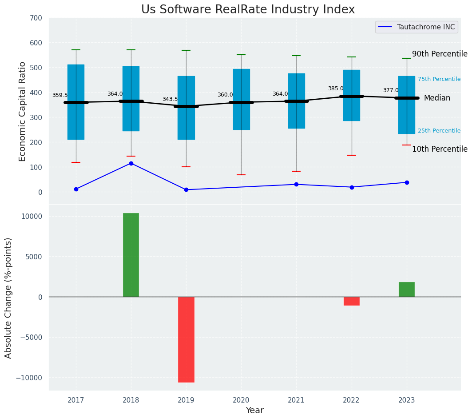The width and height of the screenshot is (472, 419).
Task: Select the 2019 Tautachrome data point
Action: 186,190
